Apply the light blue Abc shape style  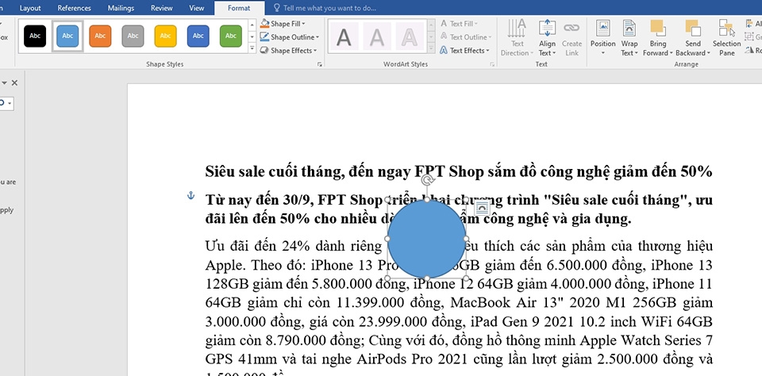[x=67, y=36]
